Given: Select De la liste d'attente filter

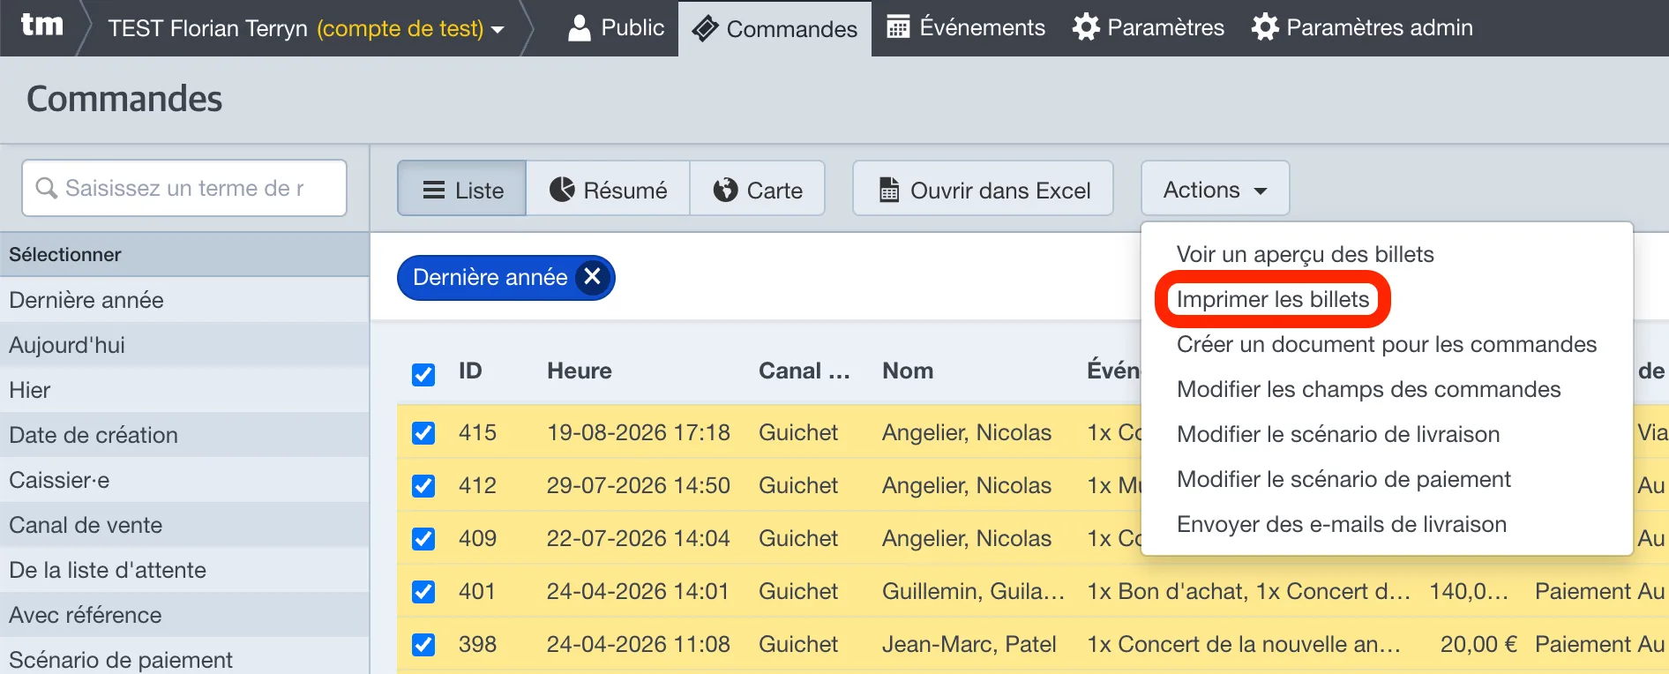Looking at the screenshot, I should (x=184, y=570).
